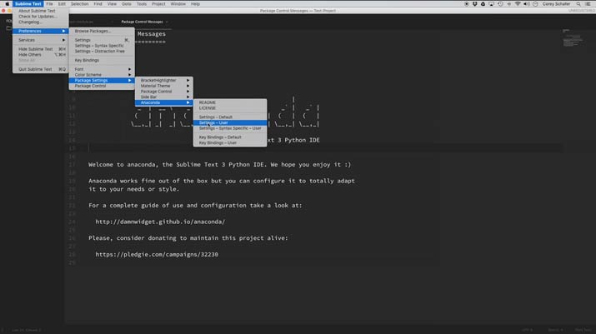The image size is (596, 334).
Task: Expand the Color Scheme submenu
Action: click(102, 75)
